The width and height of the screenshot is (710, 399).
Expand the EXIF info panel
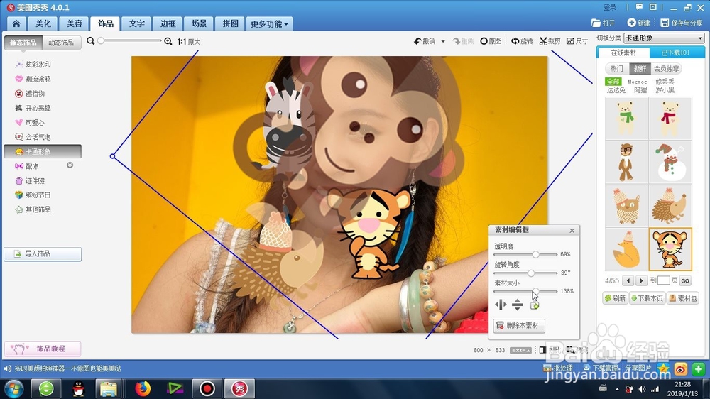[520, 350]
